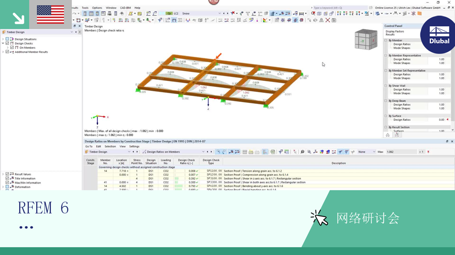The width and height of the screenshot is (455, 255).
Task: Open the Tools menu
Action: (85, 8)
